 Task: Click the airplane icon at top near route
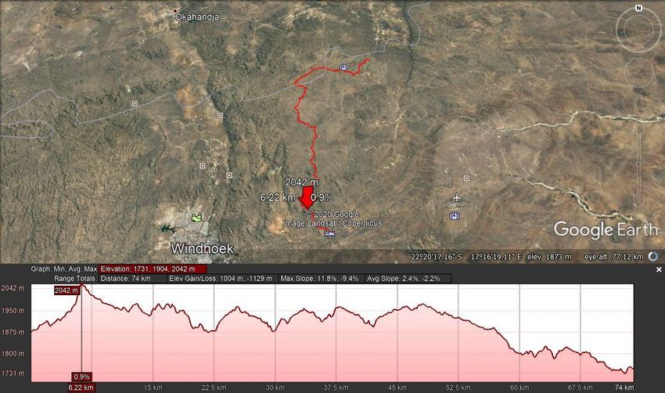(x=376, y=40)
